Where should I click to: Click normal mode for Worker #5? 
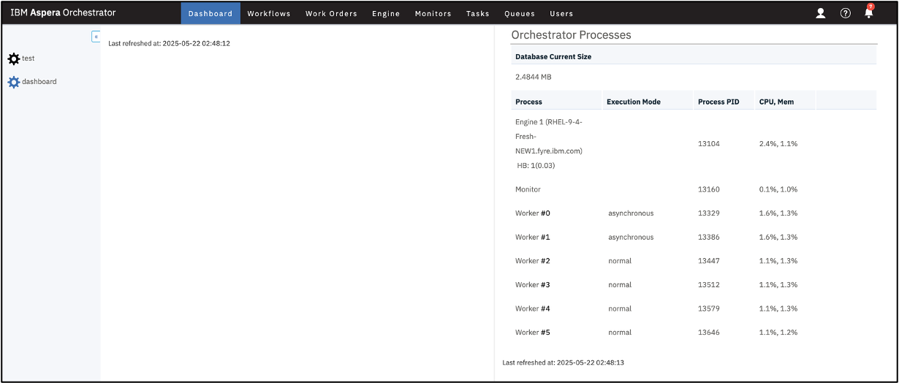click(x=619, y=332)
